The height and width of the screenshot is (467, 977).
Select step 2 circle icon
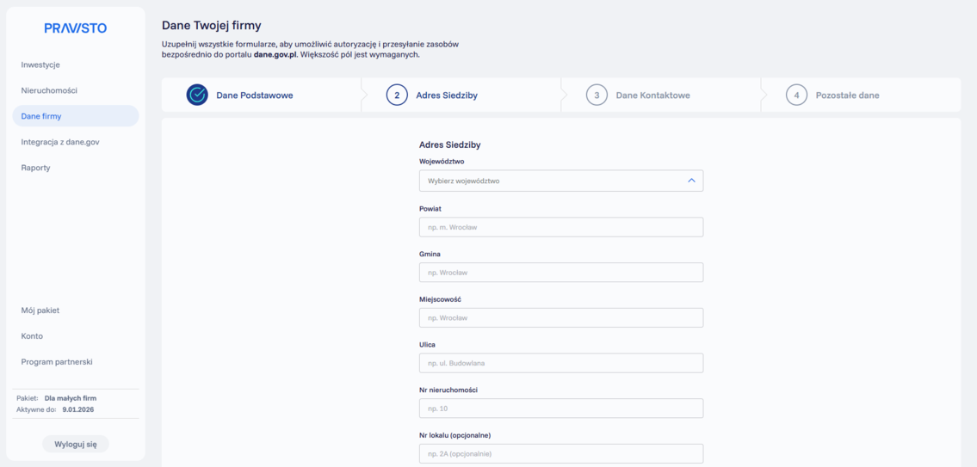tap(397, 95)
